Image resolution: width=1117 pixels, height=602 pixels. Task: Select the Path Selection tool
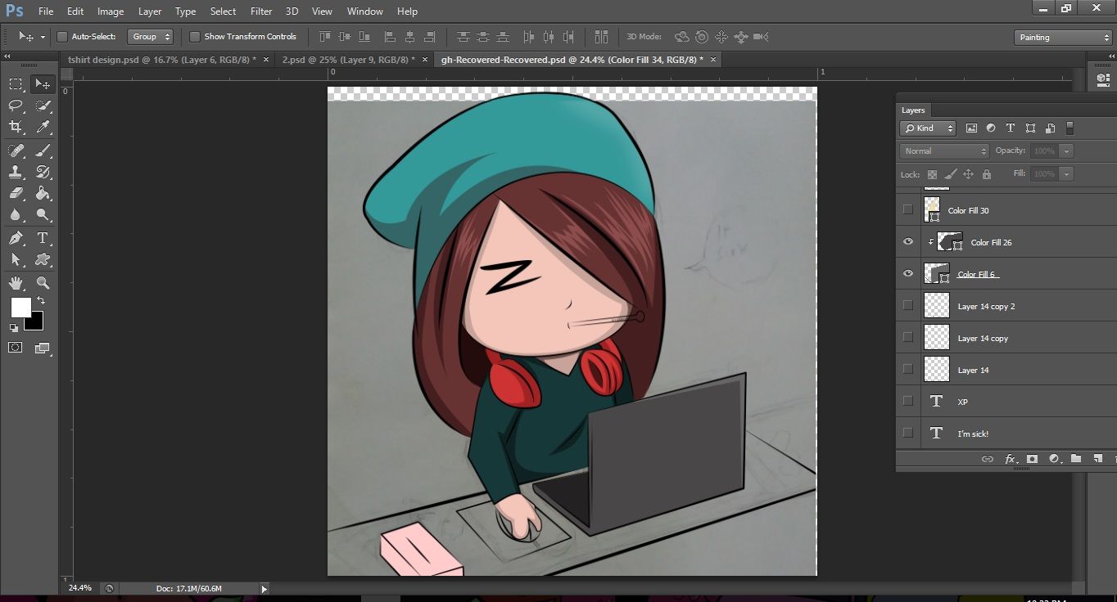point(16,259)
